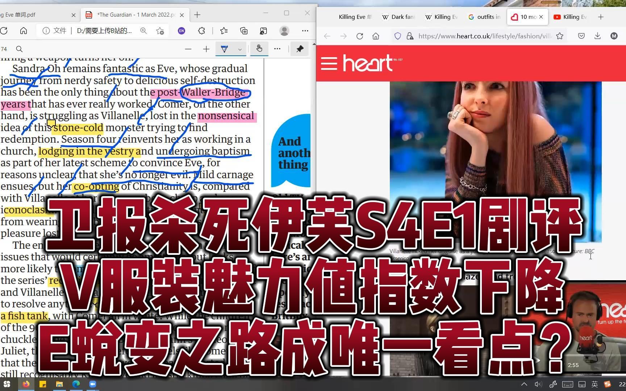The image size is (626, 391).
Task: Toggle the PDF touch draw tool
Action: pos(259,49)
